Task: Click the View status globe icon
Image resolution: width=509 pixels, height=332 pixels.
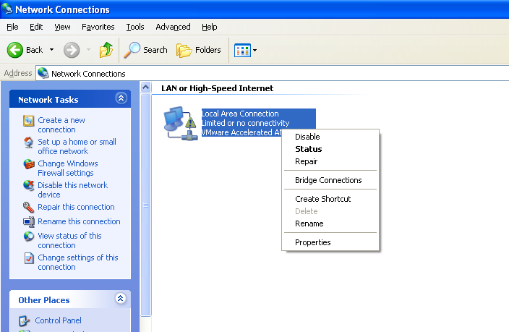Action: coord(29,237)
